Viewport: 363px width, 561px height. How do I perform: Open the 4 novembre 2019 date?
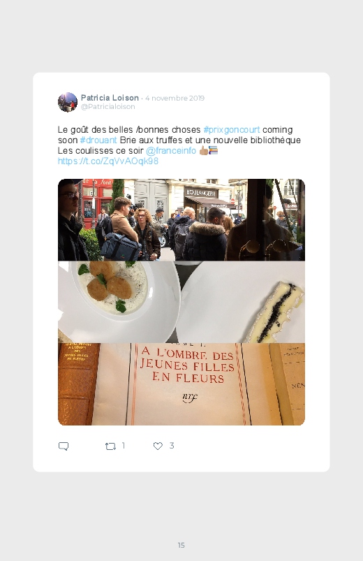pyautogui.click(x=175, y=98)
